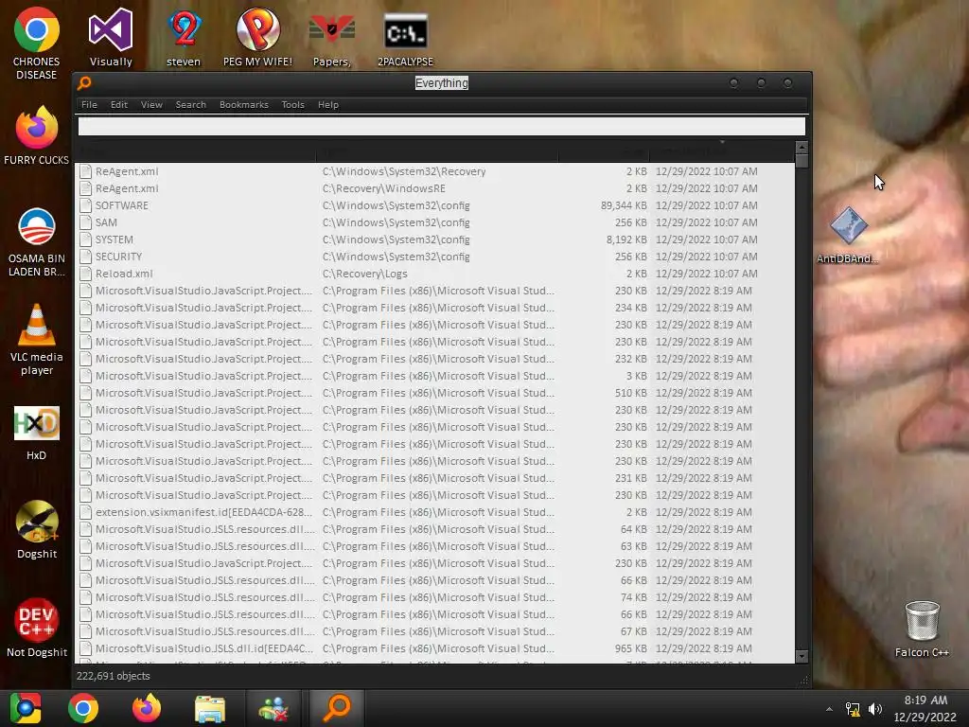
Task: Select the SAM file row
Action: tap(434, 222)
